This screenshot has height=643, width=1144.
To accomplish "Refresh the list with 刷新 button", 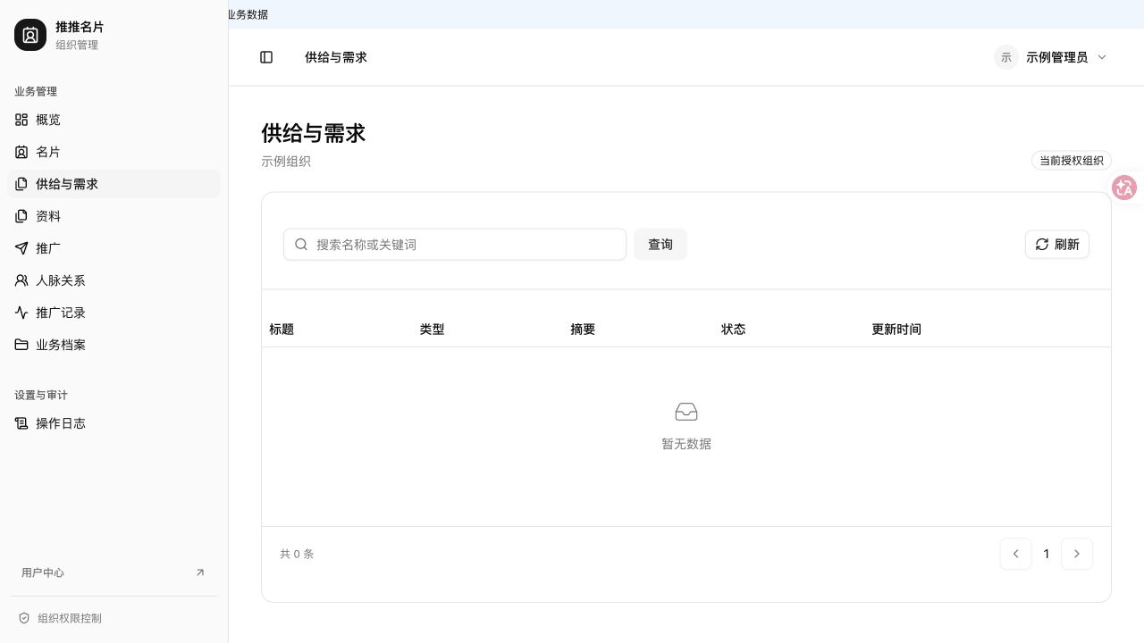I will 1057,245.
